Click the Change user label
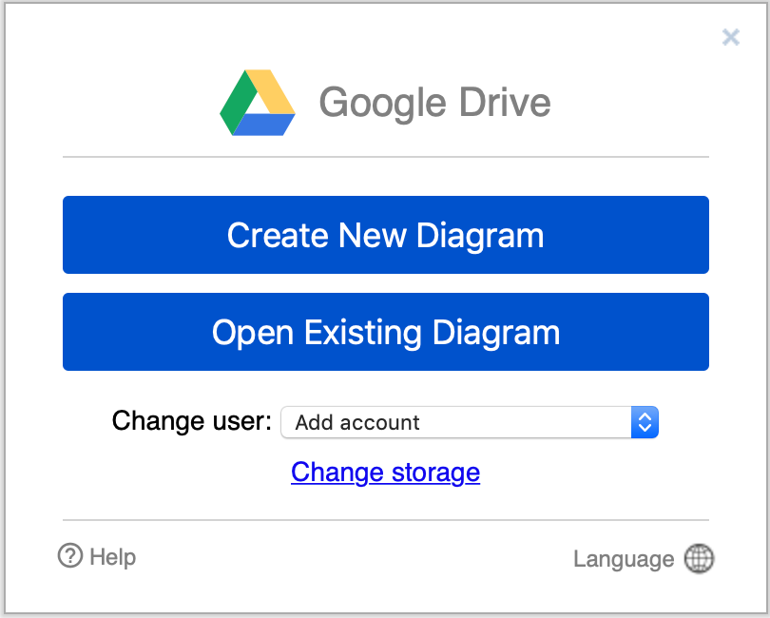The image size is (770, 618). 190,421
